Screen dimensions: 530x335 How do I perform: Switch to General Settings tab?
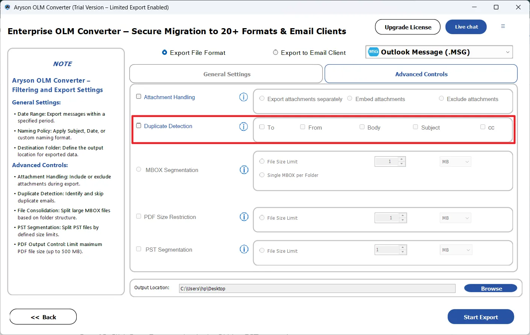click(x=226, y=74)
